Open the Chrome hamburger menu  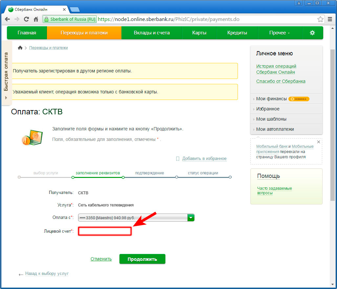330,19
